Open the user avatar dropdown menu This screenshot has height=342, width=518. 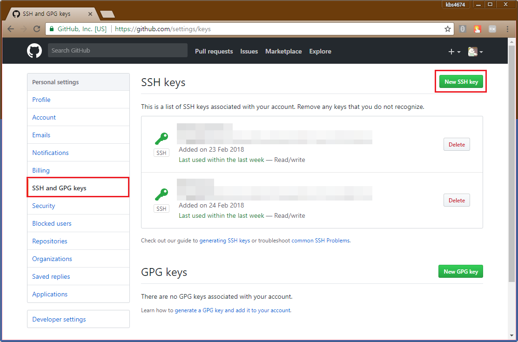[x=475, y=52]
